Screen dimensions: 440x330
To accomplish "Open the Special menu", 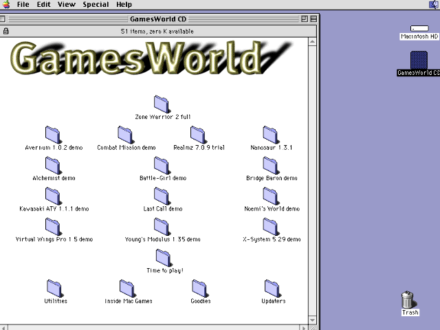I will pos(96,5).
